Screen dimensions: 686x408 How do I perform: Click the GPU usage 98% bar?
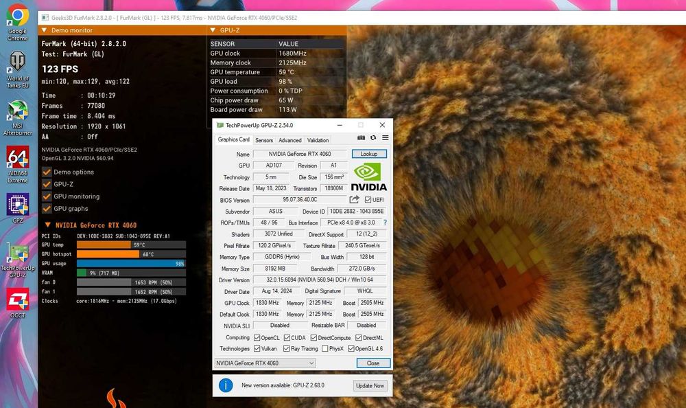point(131,263)
